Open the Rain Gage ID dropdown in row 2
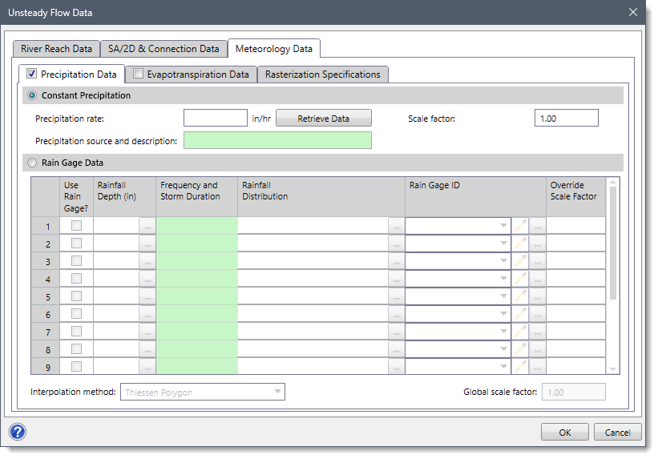 pos(503,244)
